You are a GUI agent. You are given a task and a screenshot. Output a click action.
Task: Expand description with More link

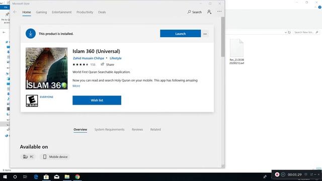click(76, 86)
